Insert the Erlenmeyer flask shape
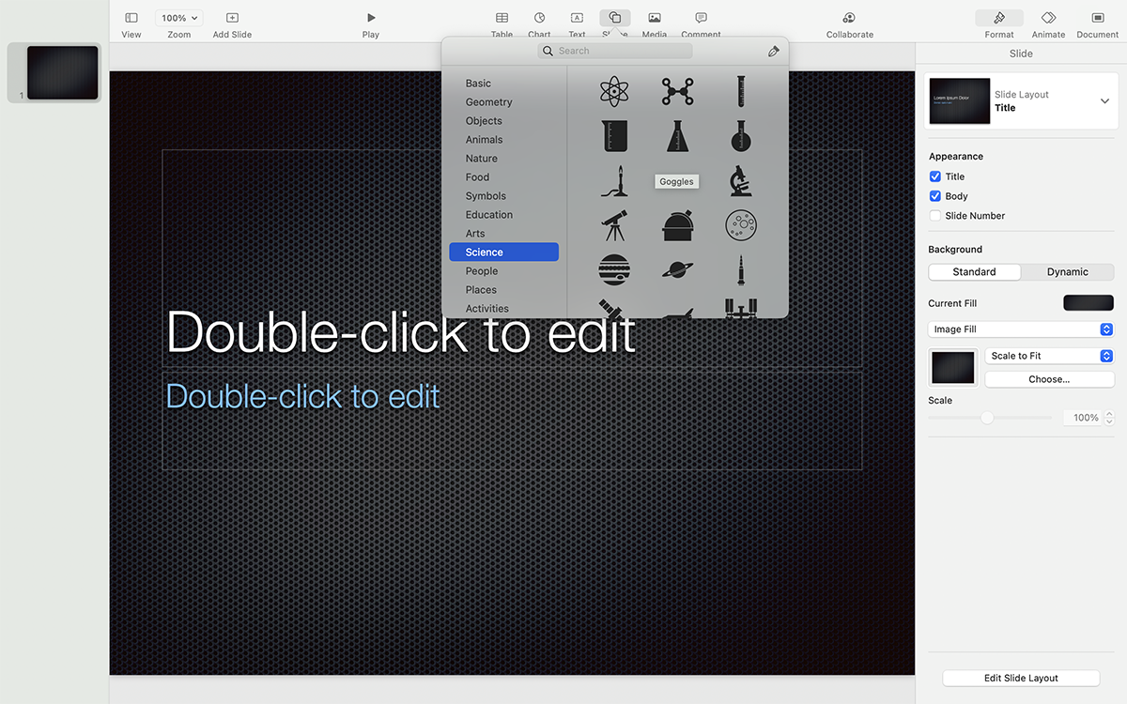1127x704 pixels. tap(677, 136)
